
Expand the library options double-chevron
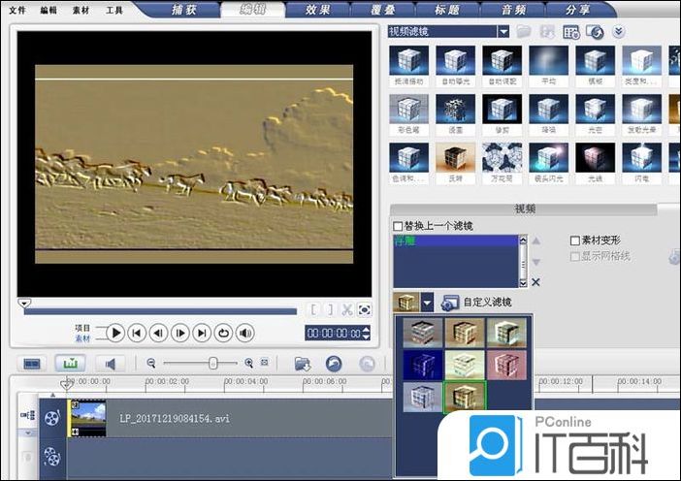(619, 32)
